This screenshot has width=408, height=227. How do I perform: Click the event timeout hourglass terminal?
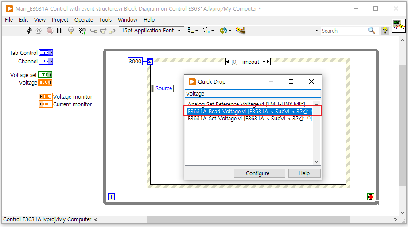[150, 62]
